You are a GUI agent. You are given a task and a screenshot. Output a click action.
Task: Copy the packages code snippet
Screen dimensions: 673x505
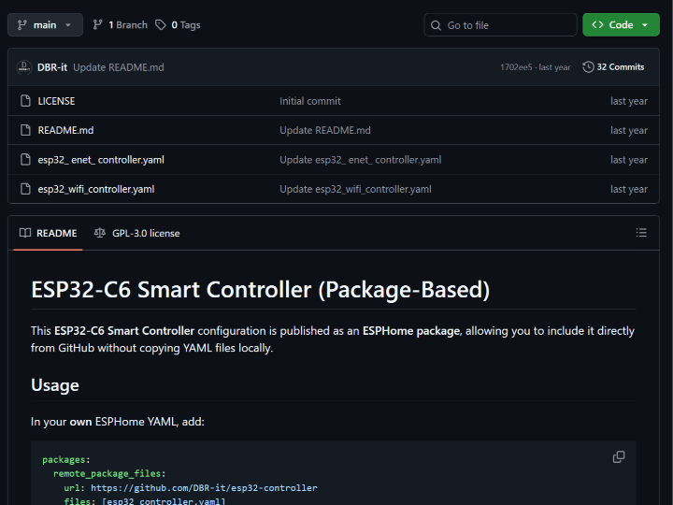[x=619, y=457]
